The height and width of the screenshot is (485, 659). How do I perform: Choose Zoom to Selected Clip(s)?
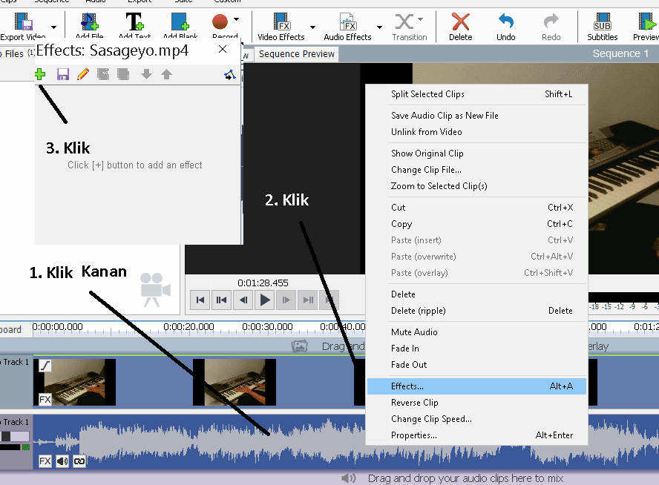tap(476, 186)
